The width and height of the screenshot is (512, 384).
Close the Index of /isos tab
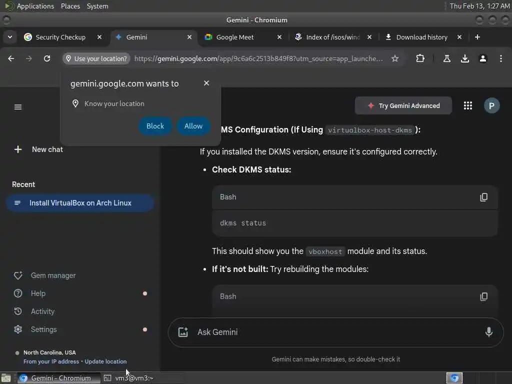[x=369, y=37]
